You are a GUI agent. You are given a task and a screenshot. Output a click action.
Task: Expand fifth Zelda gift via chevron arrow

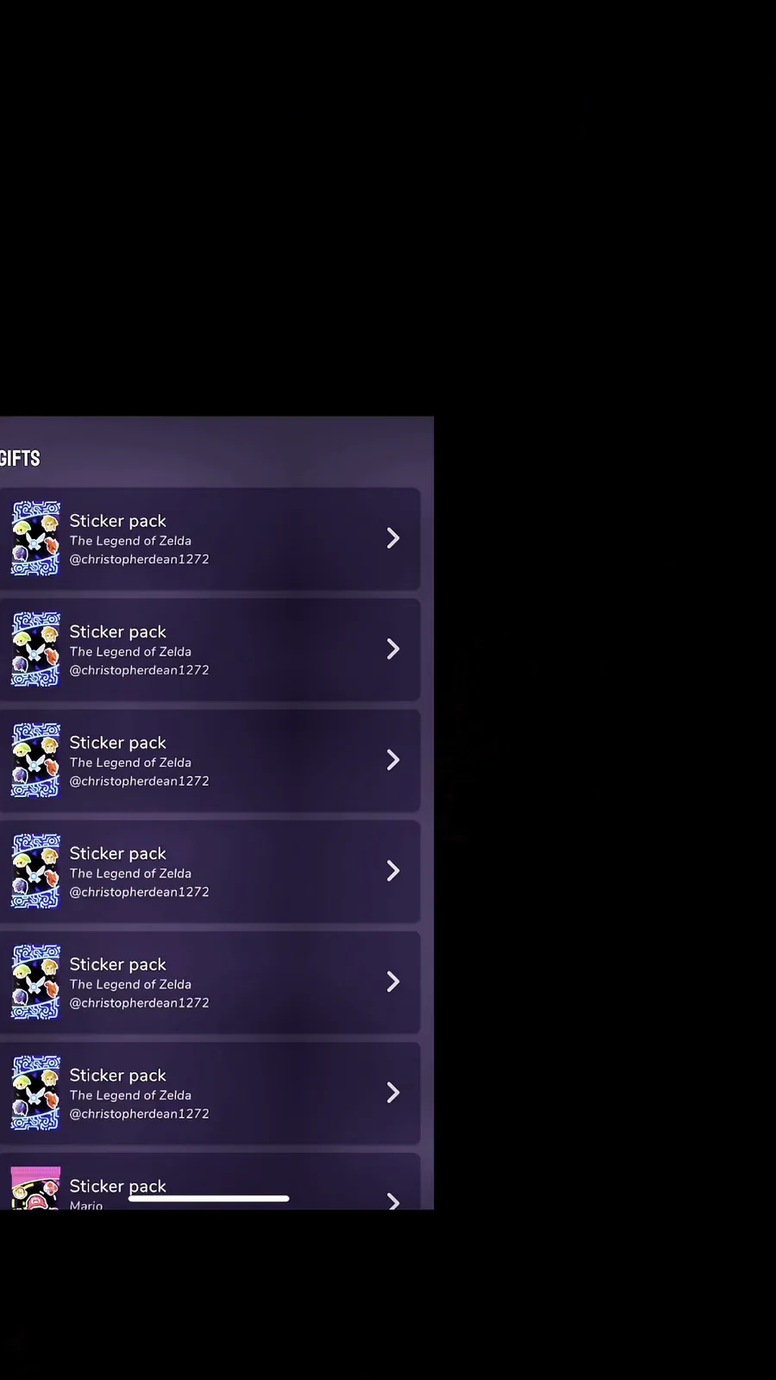tap(393, 982)
